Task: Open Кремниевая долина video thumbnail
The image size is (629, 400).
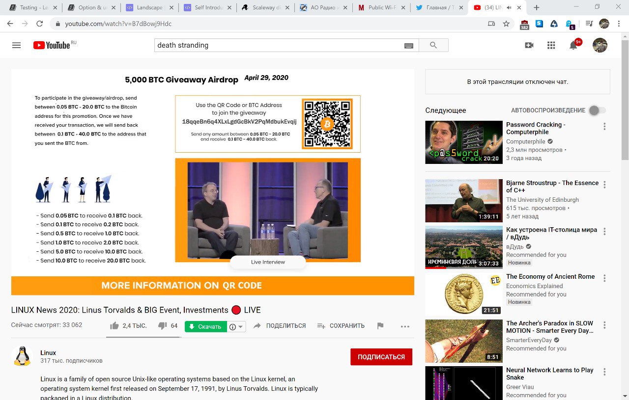Action: pyautogui.click(x=464, y=247)
